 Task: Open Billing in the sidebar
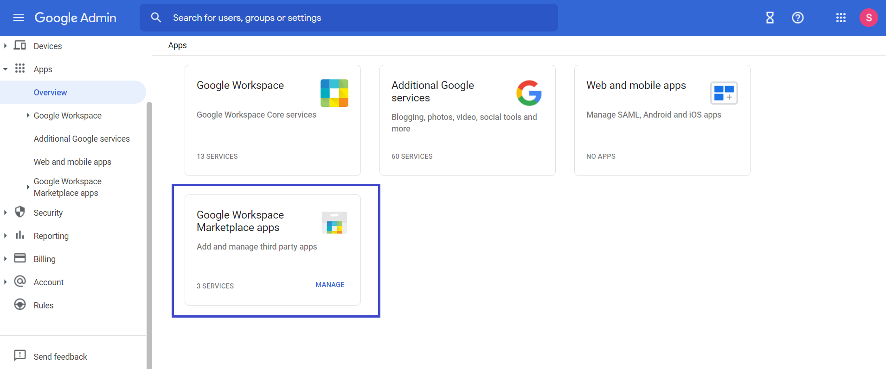[x=45, y=259]
